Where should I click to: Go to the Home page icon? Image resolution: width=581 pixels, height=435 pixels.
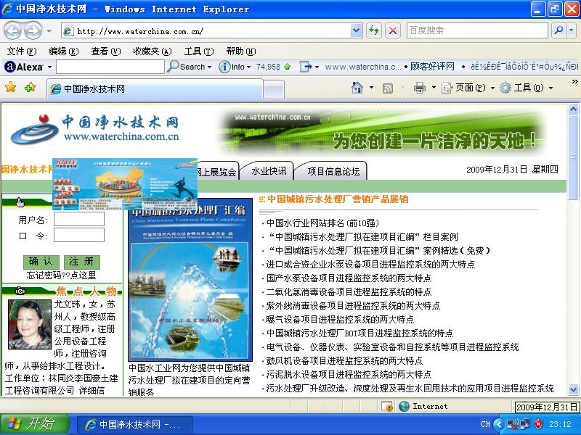357,88
